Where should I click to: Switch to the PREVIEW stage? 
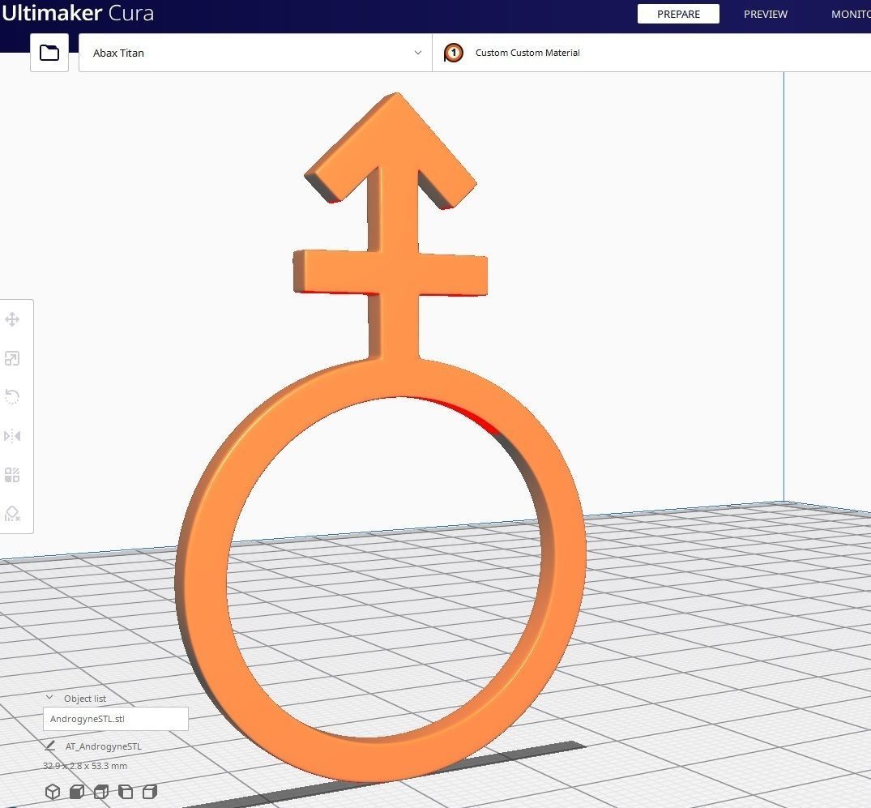coord(766,14)
